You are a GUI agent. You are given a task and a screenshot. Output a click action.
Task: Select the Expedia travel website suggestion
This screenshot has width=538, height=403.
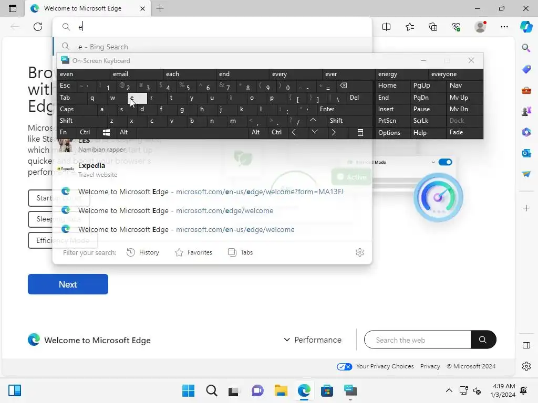tap(212, 169)
